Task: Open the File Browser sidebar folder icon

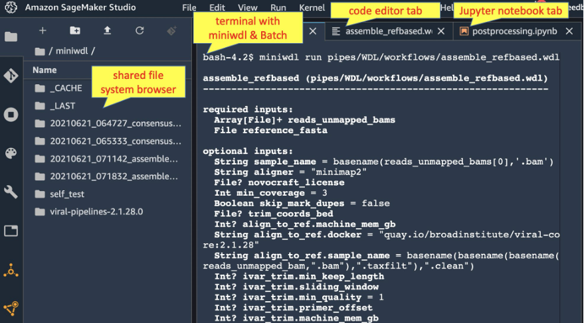Action: (x=11, y=36)
